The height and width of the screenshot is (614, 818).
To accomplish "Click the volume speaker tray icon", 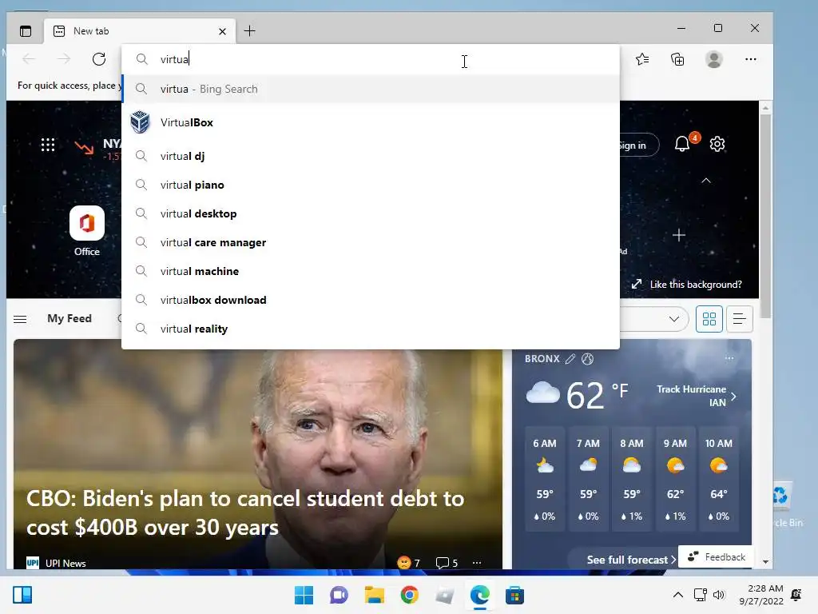I will (719, 595).
